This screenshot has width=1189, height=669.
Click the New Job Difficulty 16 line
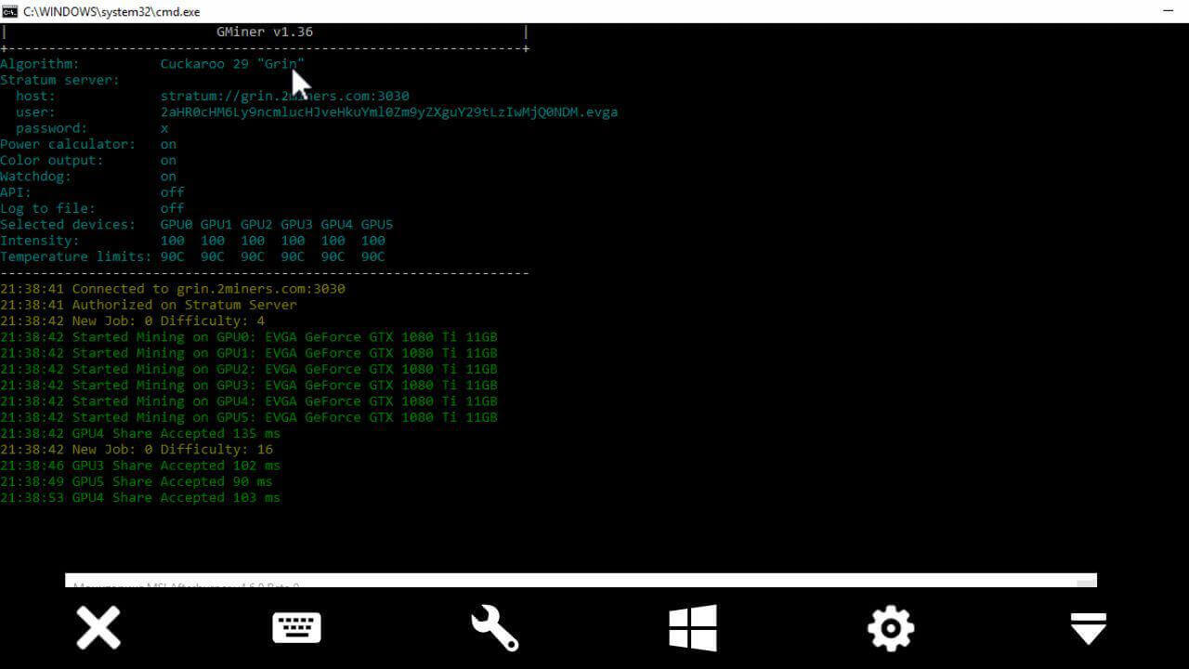pyautogui.click(x=137, y=449)
